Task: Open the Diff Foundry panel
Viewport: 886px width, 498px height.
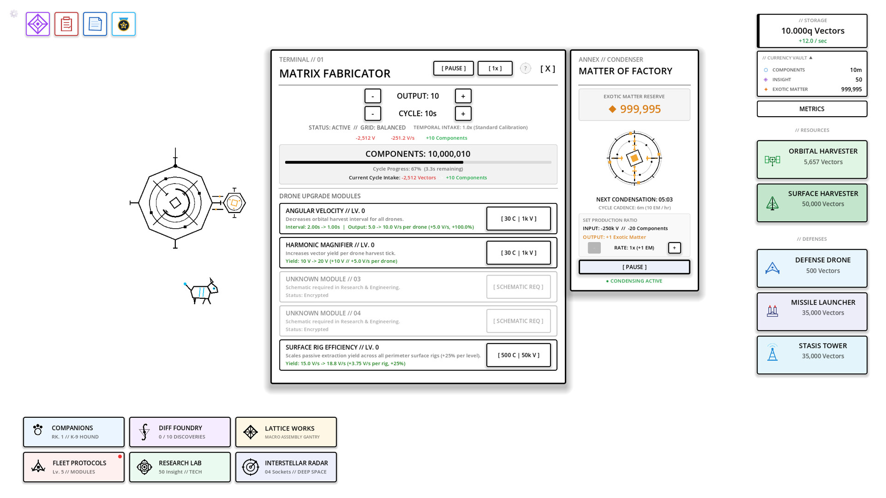Action: (x=180, y=432)
